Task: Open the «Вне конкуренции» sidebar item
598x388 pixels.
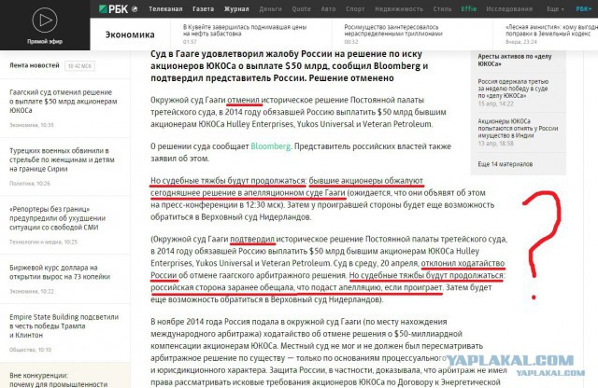Action: 58,380
